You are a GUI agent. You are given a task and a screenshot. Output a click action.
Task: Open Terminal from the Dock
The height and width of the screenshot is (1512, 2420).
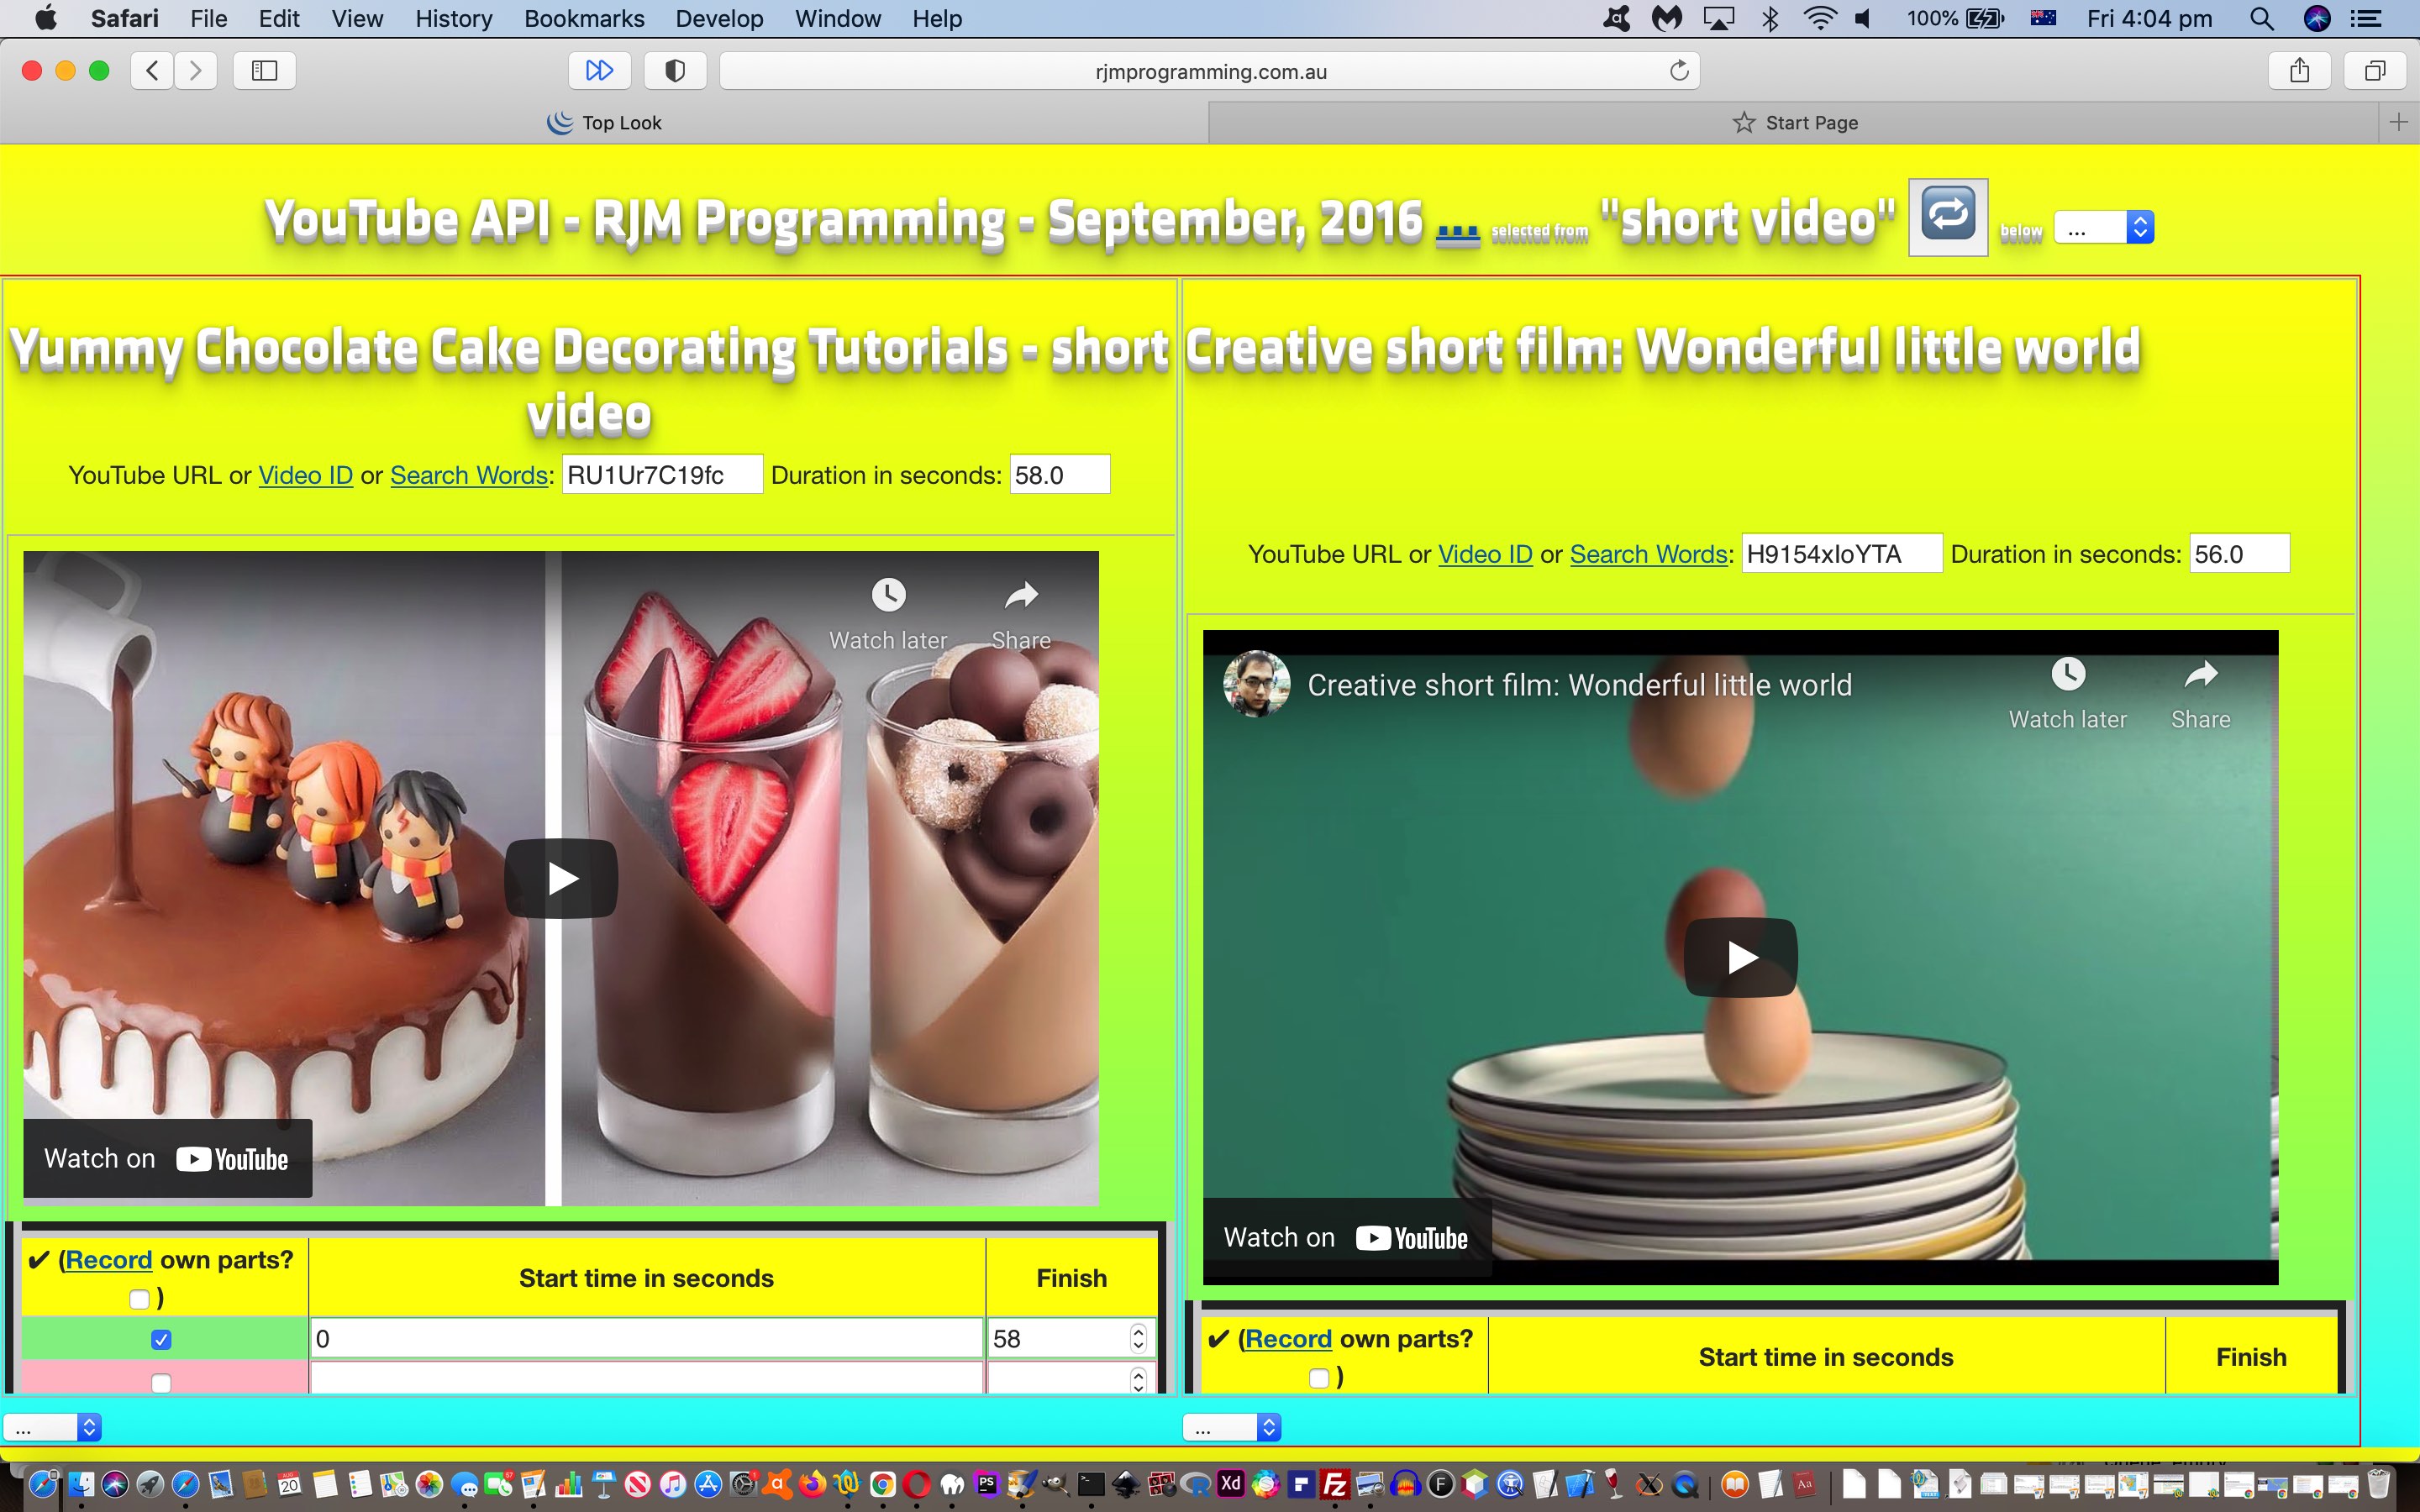1091,1484
